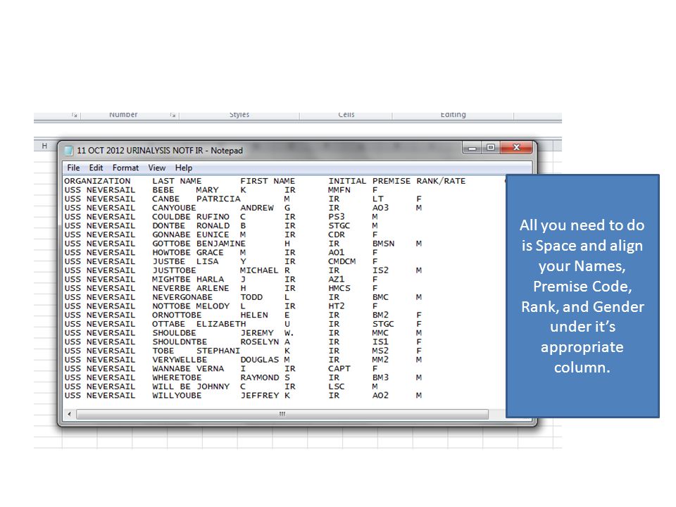Click the name BENJAMINE

221,244
